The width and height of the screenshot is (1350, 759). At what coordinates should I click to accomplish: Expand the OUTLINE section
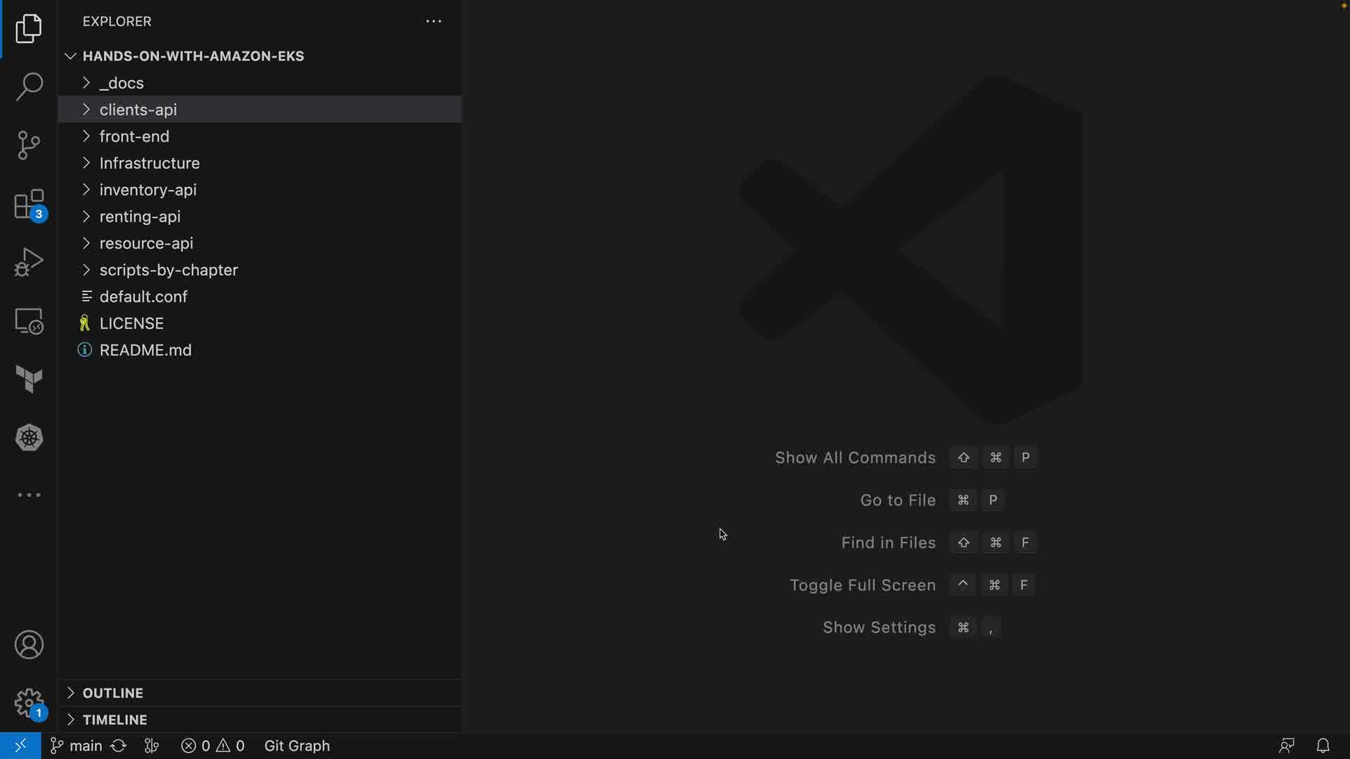[112, 693]
